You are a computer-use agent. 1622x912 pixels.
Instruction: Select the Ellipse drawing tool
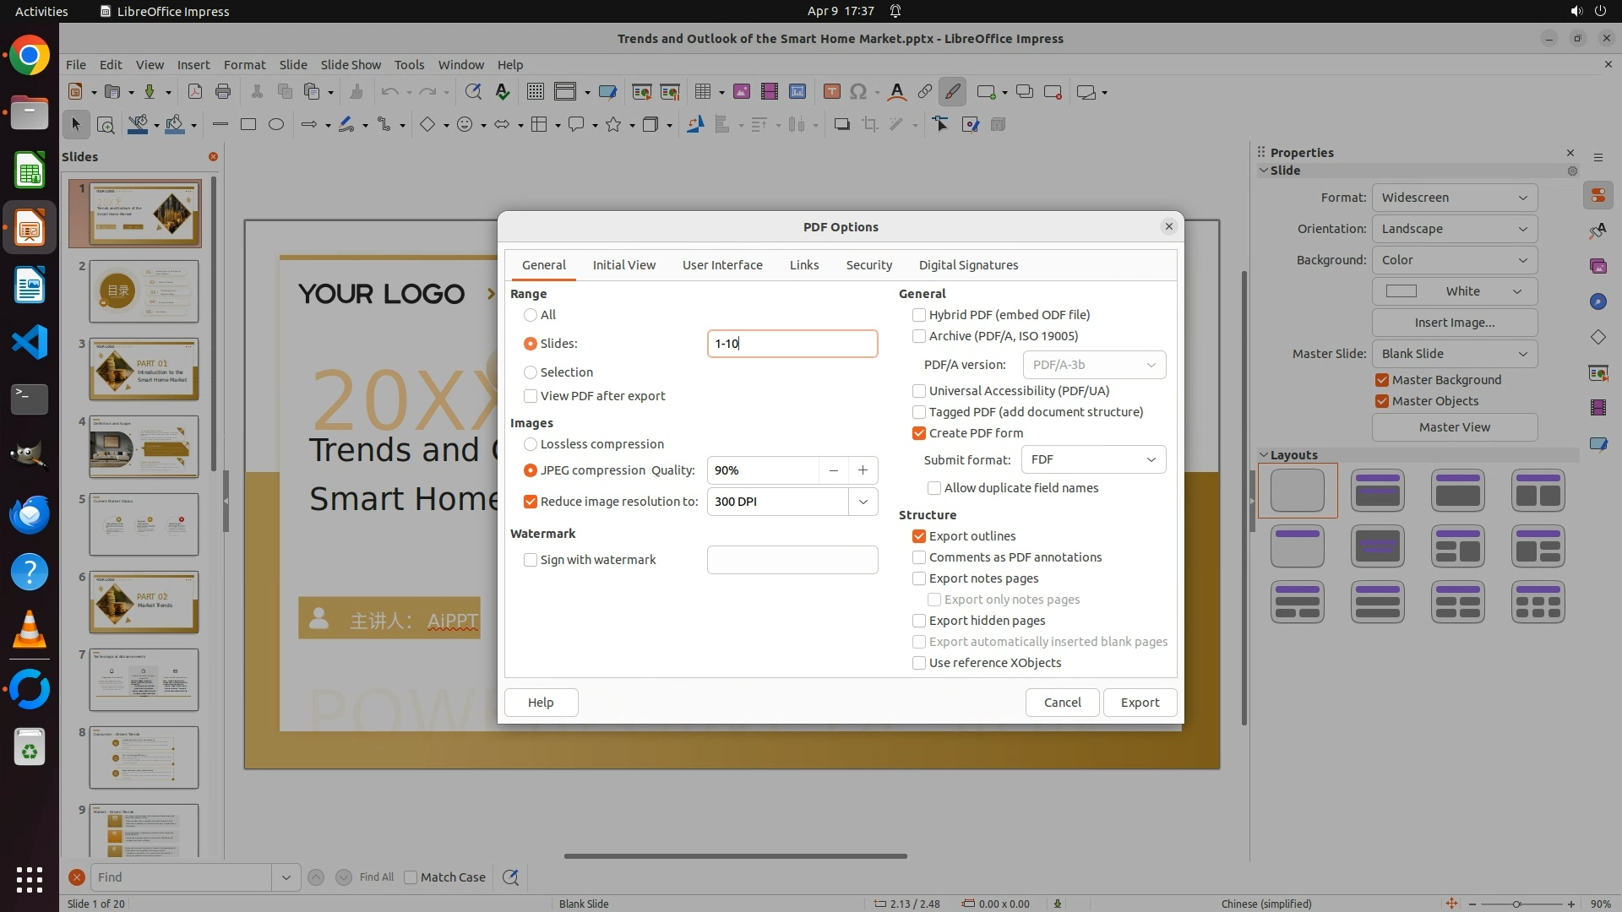tap(276, 125)
